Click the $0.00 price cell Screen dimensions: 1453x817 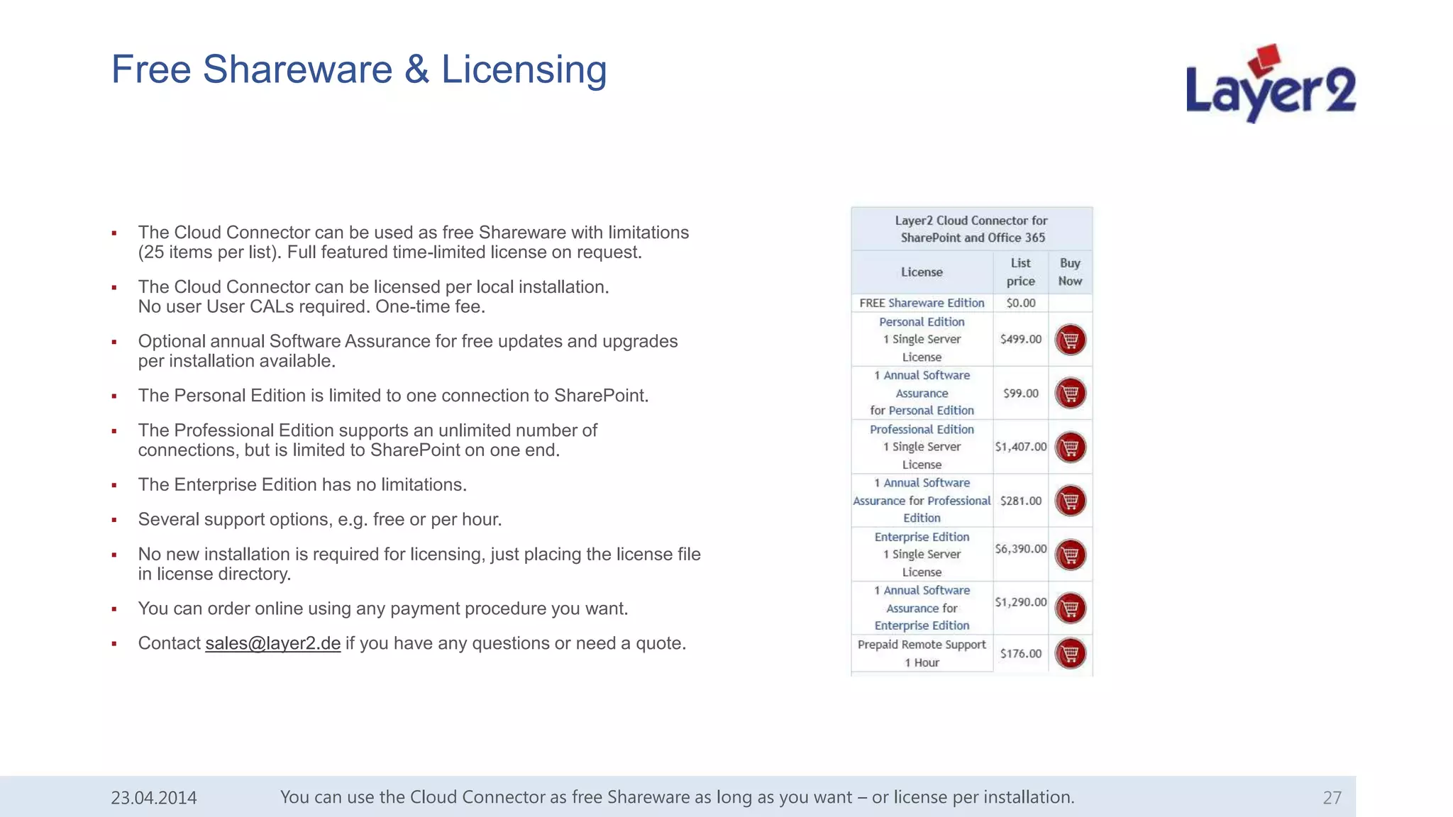click(1020, 303)
